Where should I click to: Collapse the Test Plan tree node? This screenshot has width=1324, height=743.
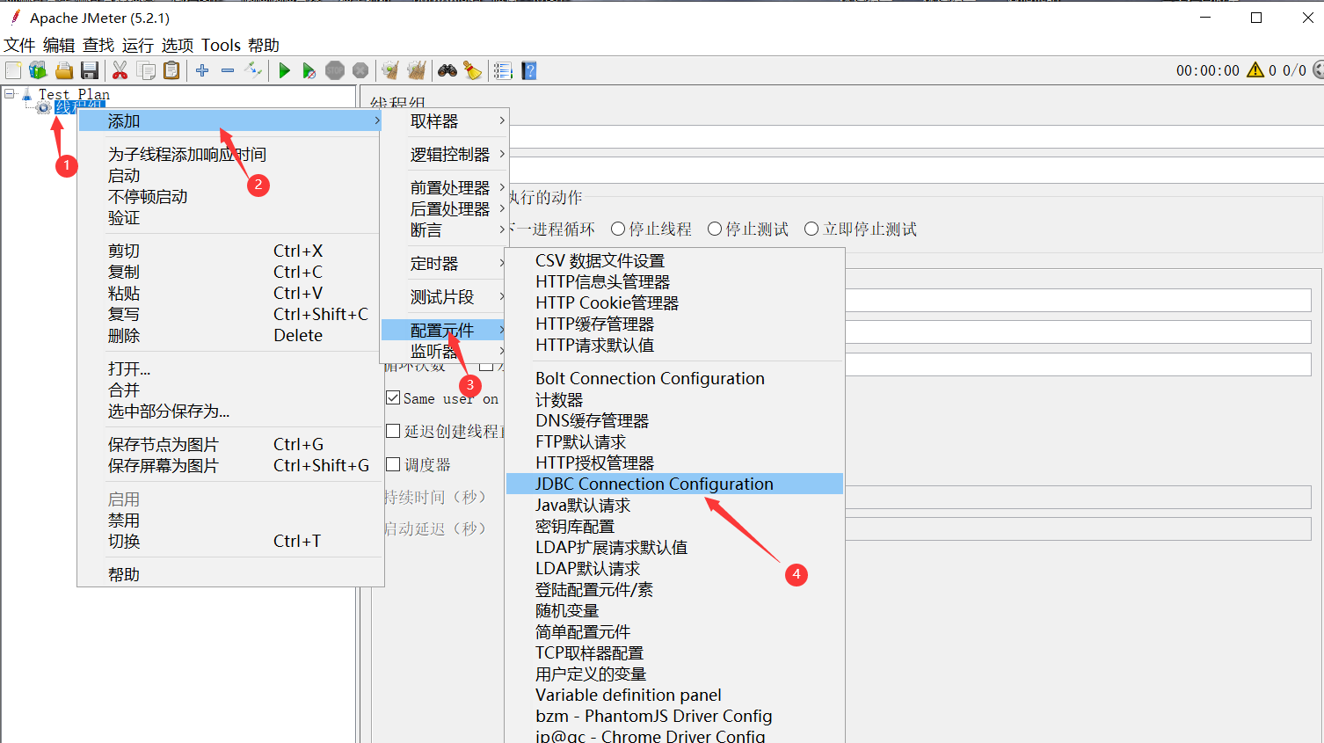tap(9, 93)
